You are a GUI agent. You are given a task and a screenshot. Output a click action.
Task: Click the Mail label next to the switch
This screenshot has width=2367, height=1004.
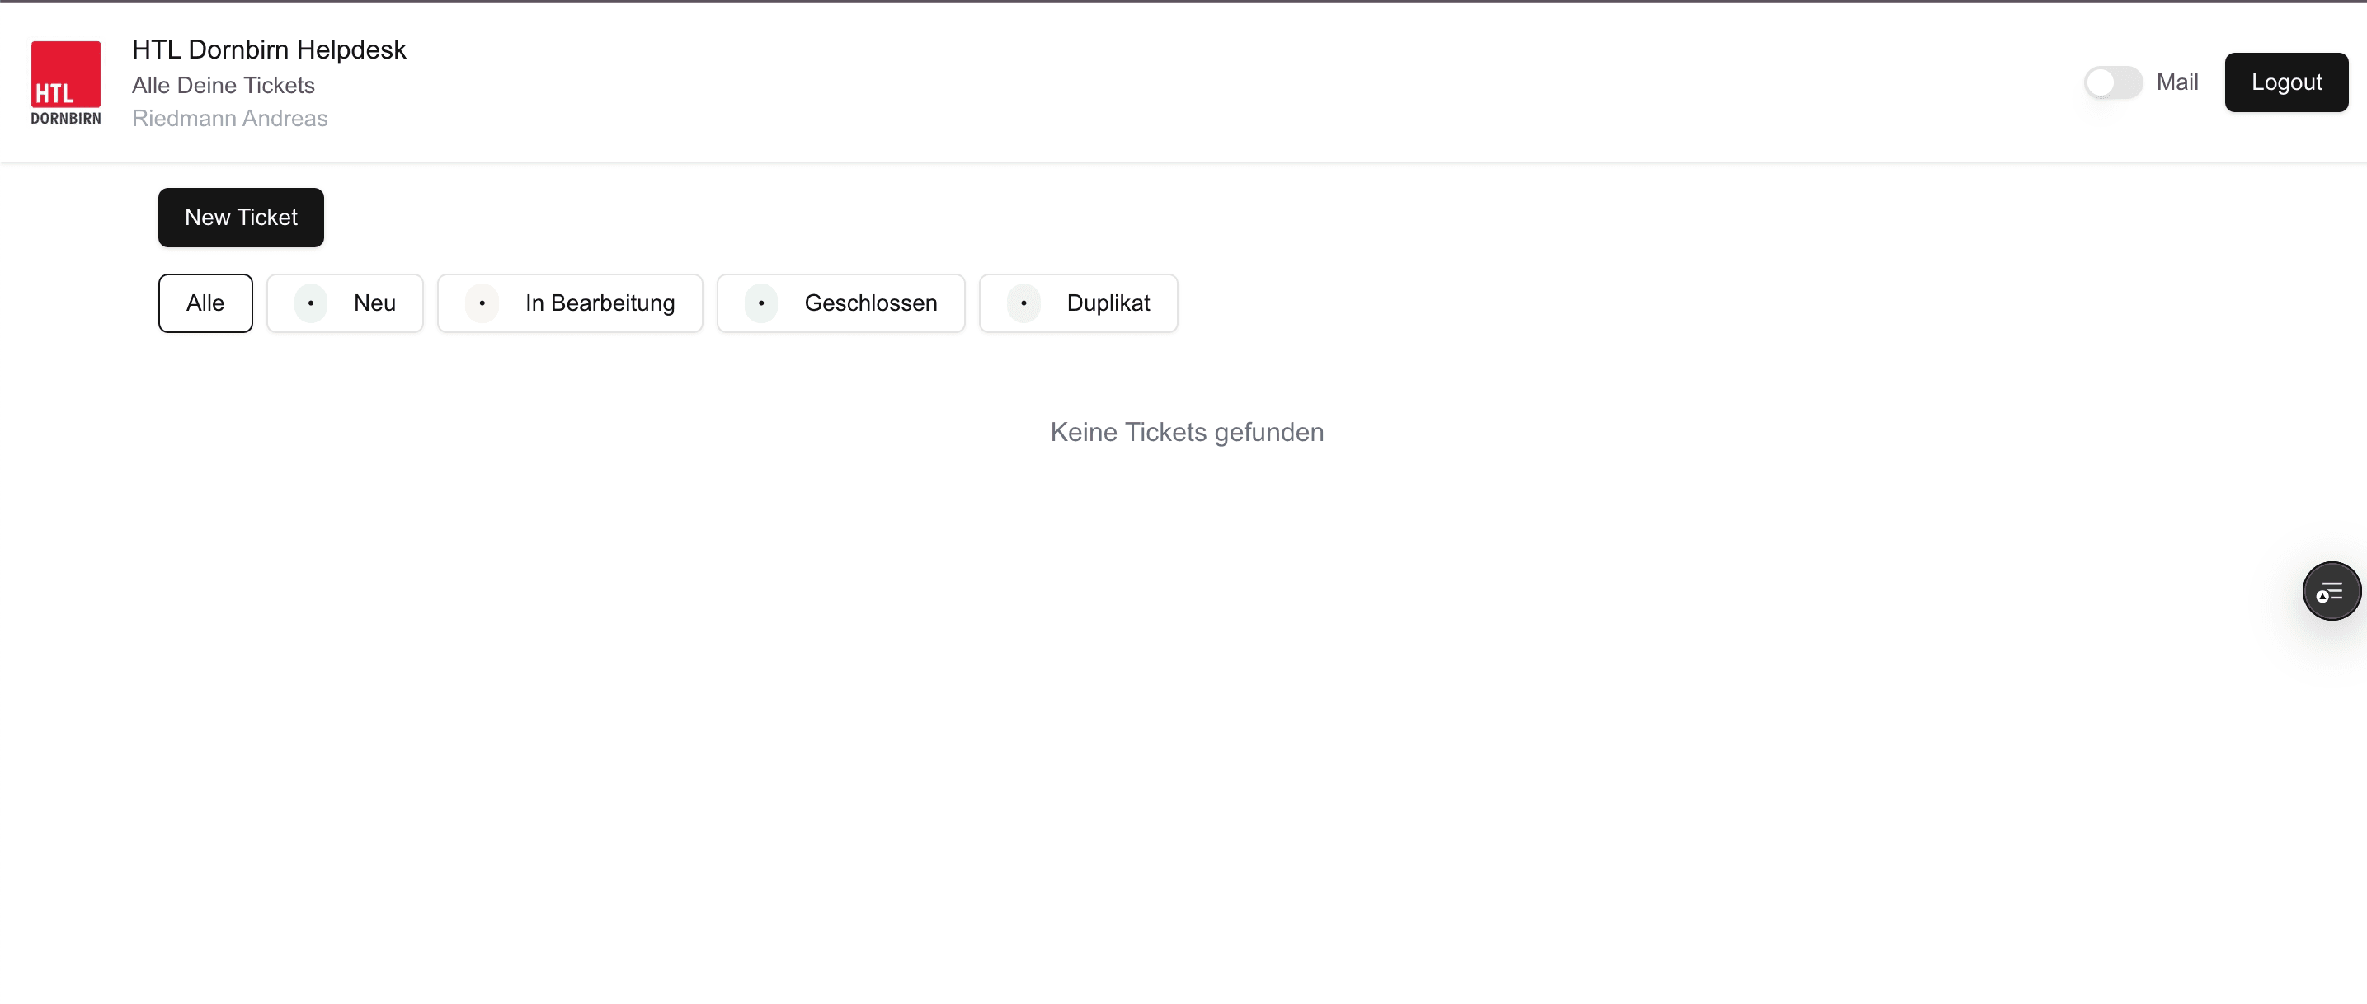click(2176, 82)
